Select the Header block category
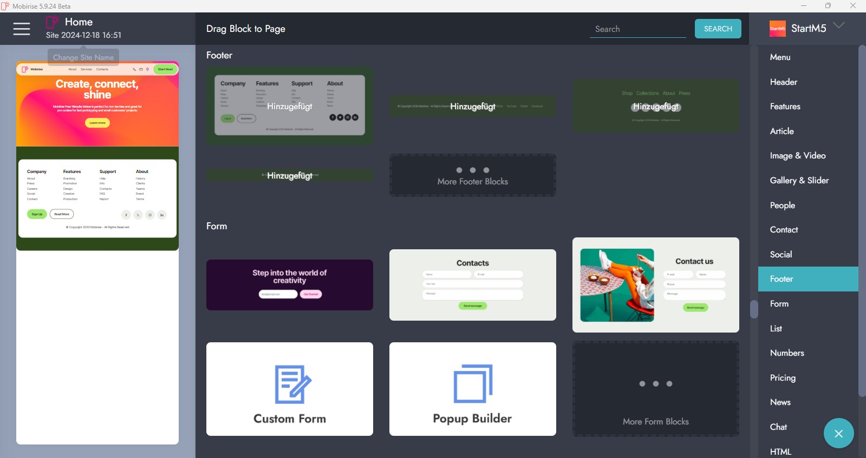866x458 pixels. click(x=784, y=82)
